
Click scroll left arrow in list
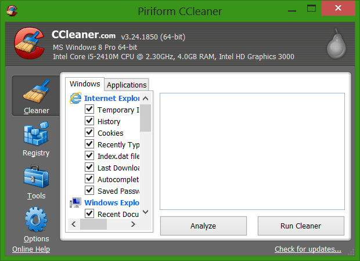[x=74, y=224]
